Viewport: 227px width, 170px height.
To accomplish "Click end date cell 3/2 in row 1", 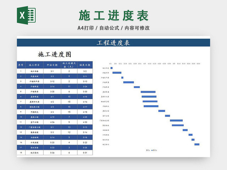I will (85, 71).
